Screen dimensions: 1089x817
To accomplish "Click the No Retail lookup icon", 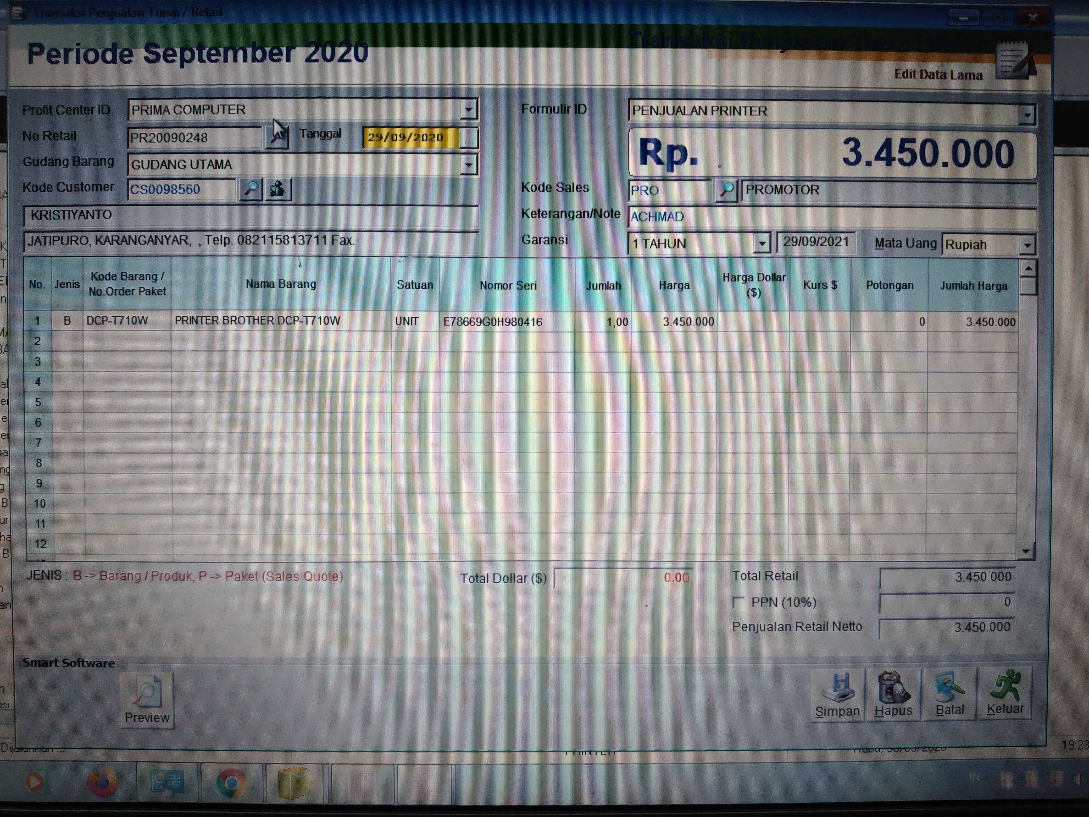I will [x=277, y=137].
